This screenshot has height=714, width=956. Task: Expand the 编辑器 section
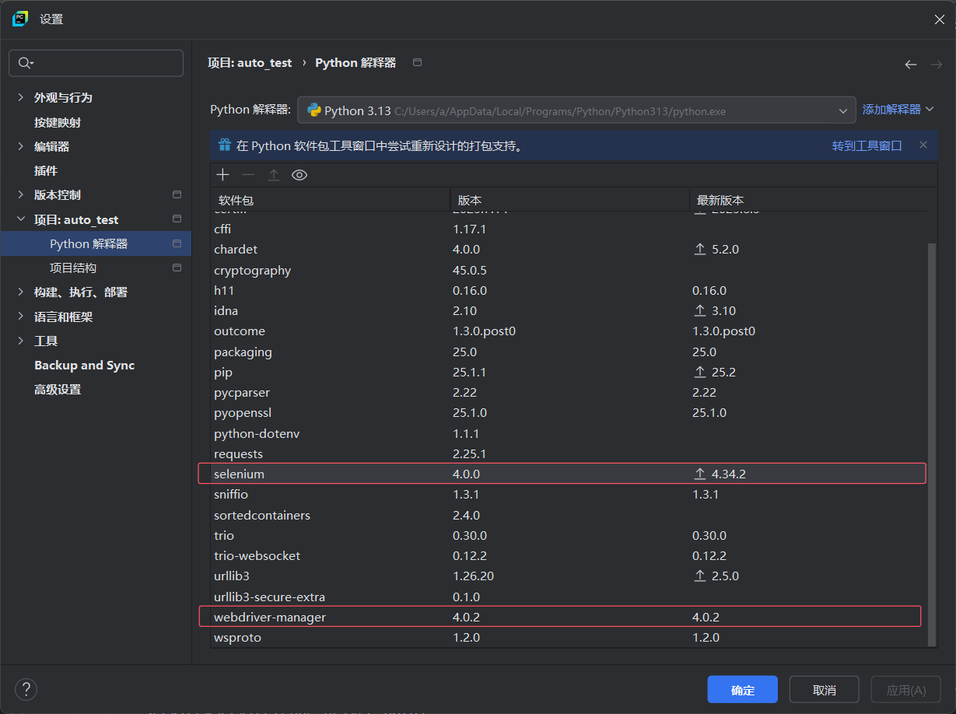[x=20, y=146]
